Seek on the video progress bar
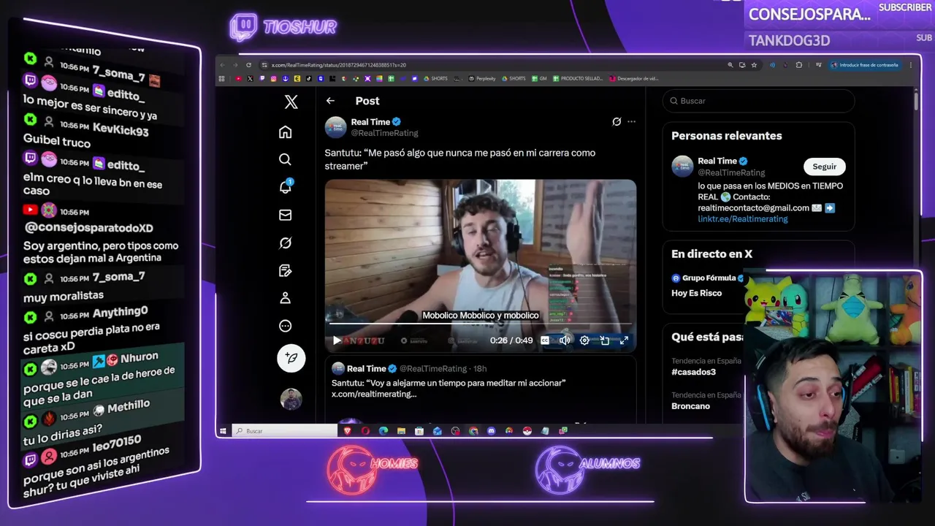 click(x=481, y=323)
